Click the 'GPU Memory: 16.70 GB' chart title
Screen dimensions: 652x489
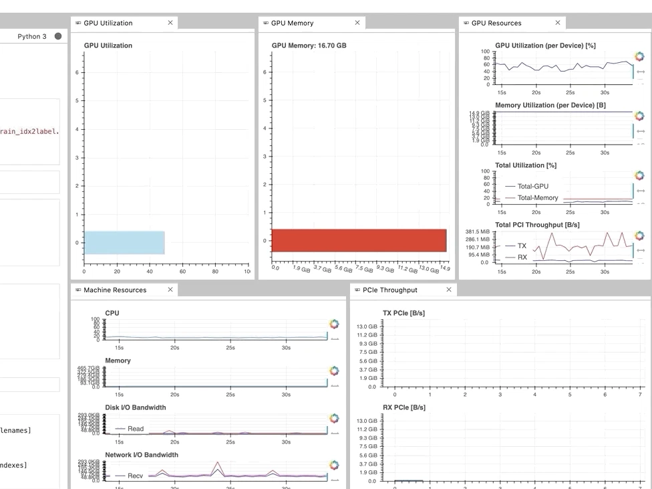coord(309,45)
